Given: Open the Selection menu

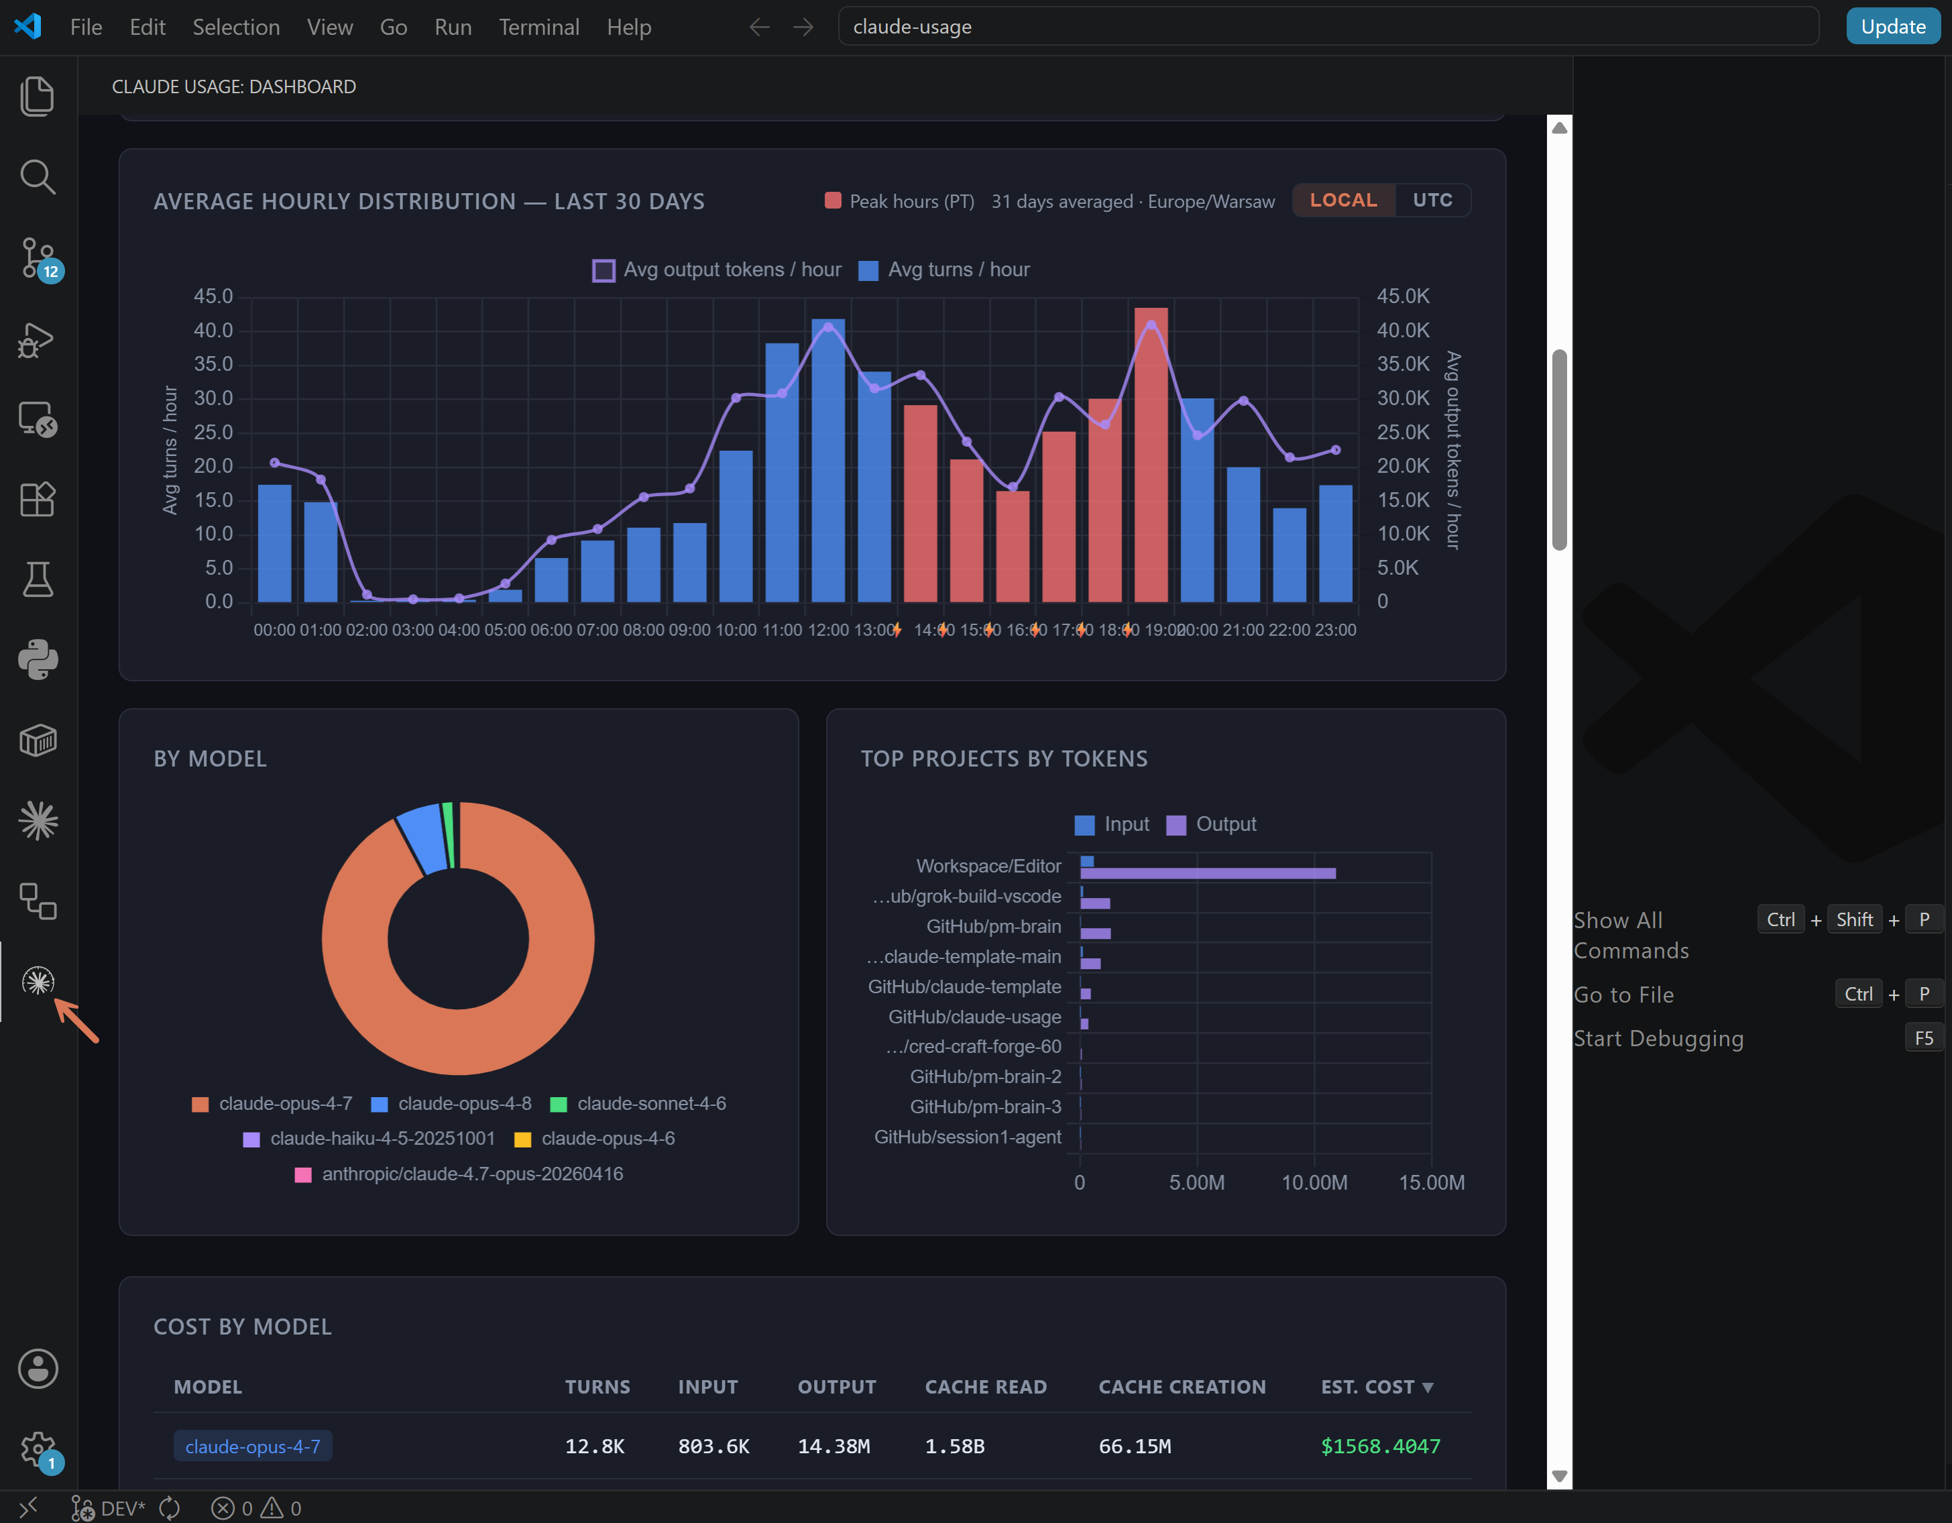Looking at the screenshot, I should pyautogui.click(x=236, y=27).
